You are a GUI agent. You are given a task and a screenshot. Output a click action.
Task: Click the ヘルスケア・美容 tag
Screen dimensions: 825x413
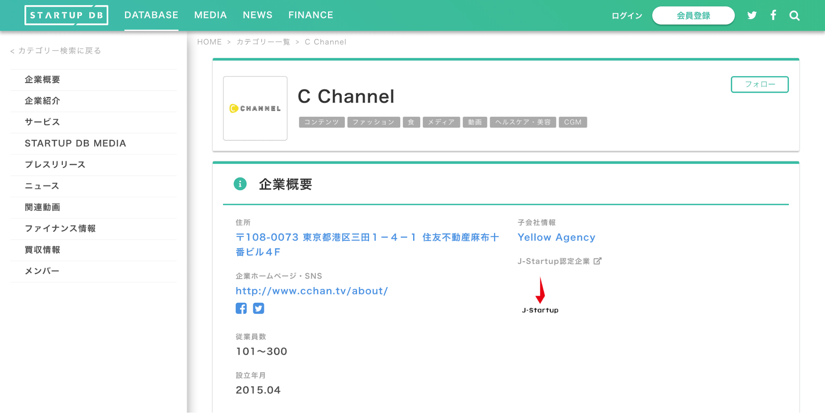click(x=523, y=122)
